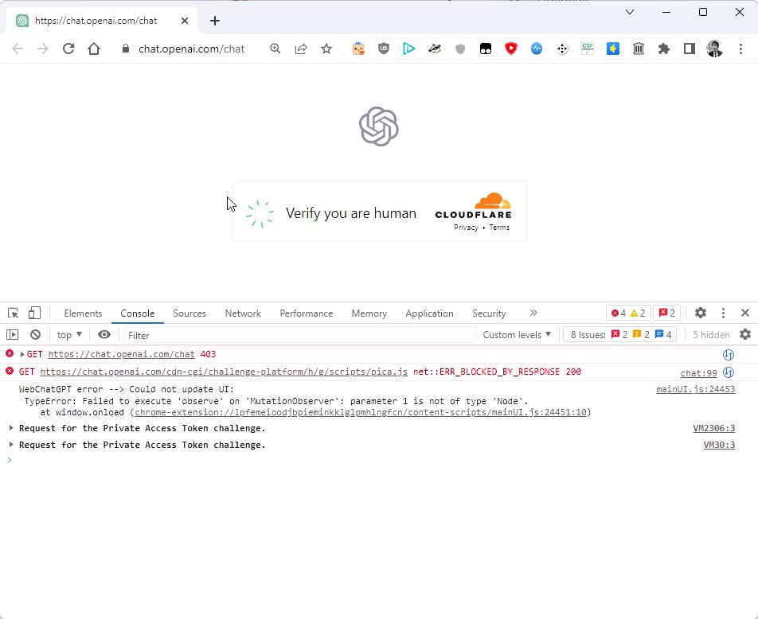Open the Application tab

(x=429, y=313)
